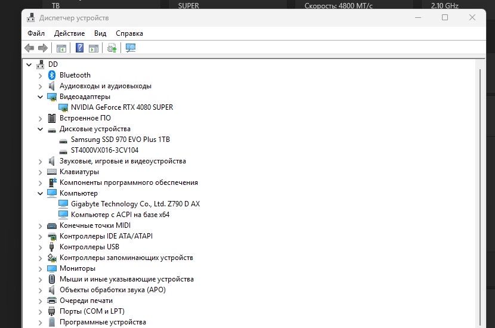Click the Конечные точки MIDI icon
Viewport: 495px width, 328px height.
(x=52, y=225)
